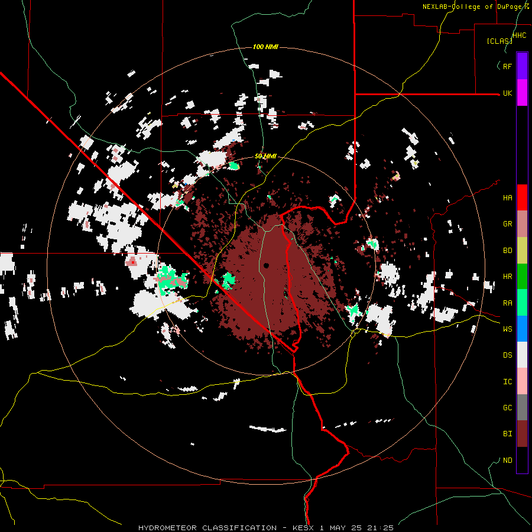Click the [CLAS] legend header
Image resolution: width=532 pixels, height=532 pixels.
[x=499, y=41]
